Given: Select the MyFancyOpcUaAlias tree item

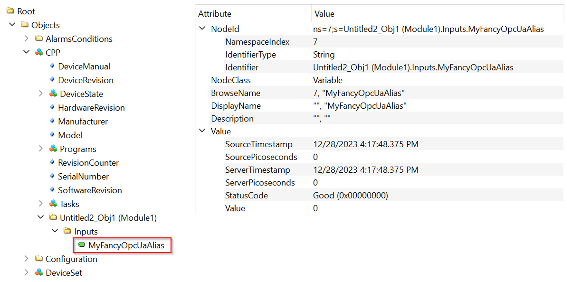Looking at the screenshot, I should click(x=126, y=245).
